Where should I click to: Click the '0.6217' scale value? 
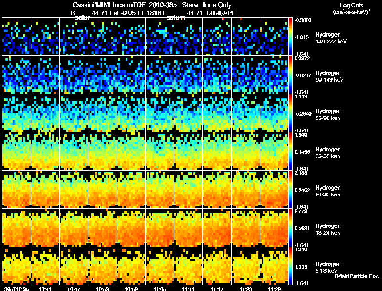(304, 75)
